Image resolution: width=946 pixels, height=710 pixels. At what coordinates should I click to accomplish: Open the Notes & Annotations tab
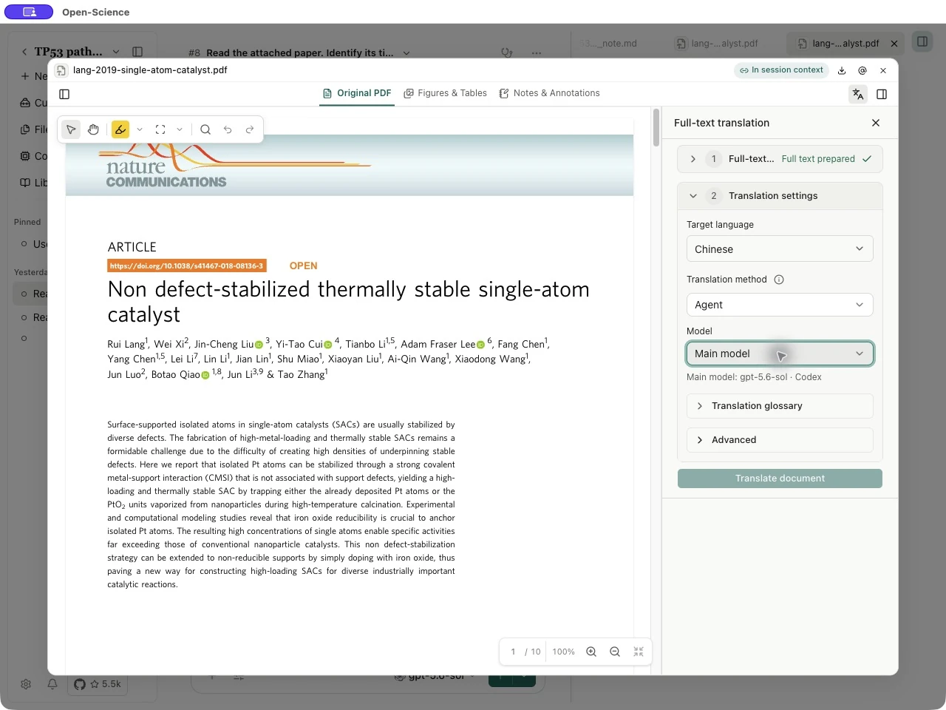[549, 93]
